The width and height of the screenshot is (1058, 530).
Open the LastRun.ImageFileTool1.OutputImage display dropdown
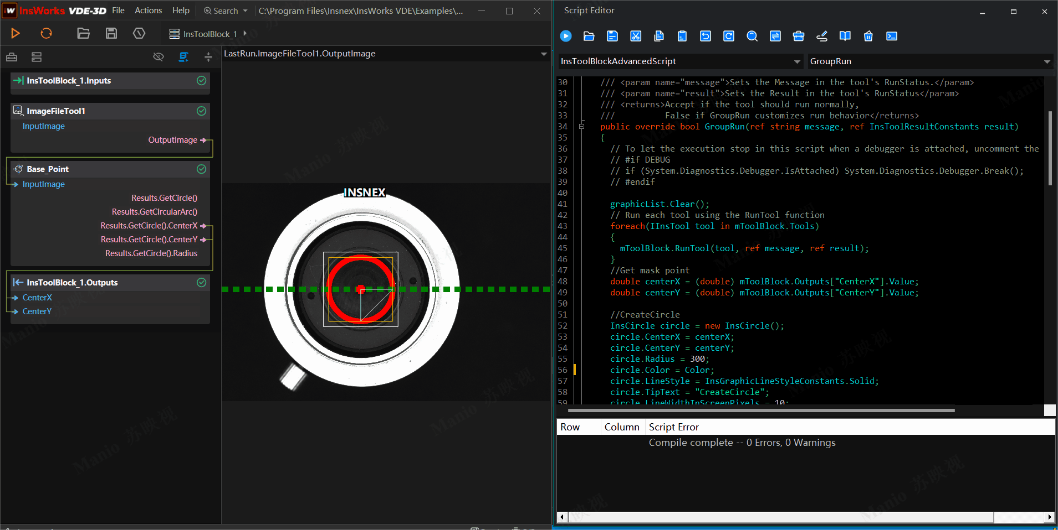click(544, 54)
